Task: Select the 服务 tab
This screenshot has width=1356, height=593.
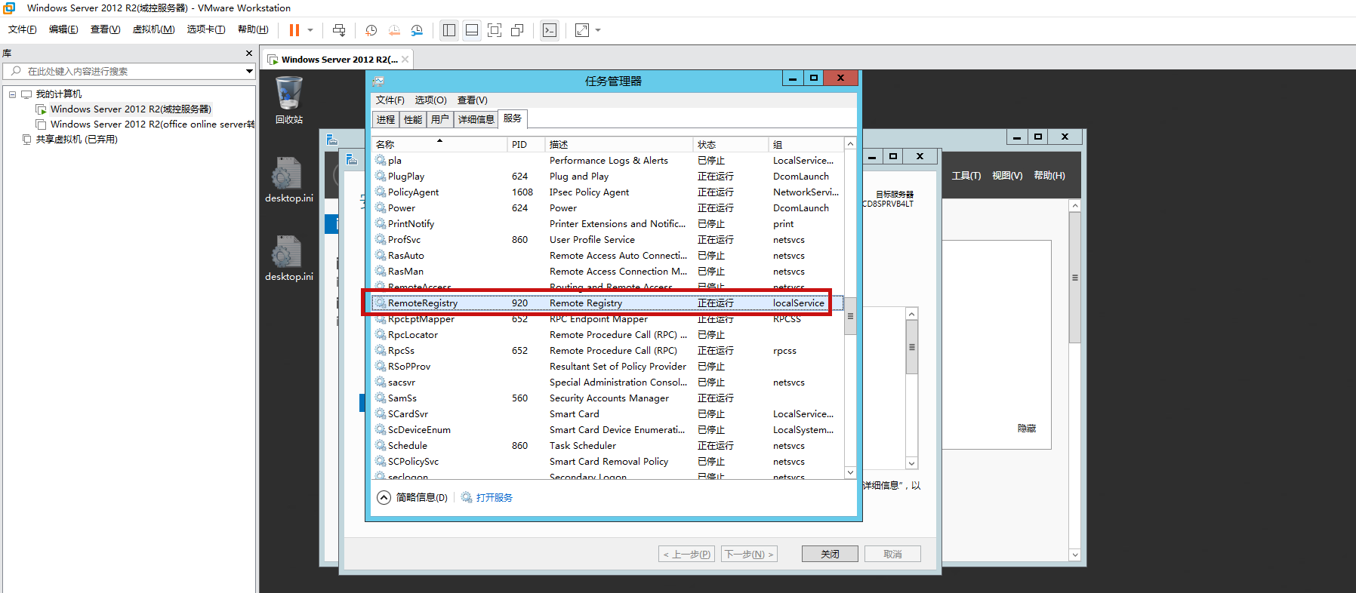Action: tap(513, 118)
